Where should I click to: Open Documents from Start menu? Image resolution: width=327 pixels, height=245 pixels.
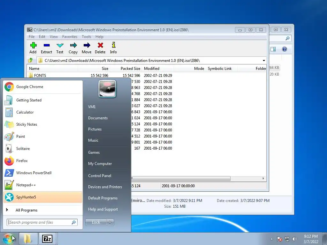[98, 118]
